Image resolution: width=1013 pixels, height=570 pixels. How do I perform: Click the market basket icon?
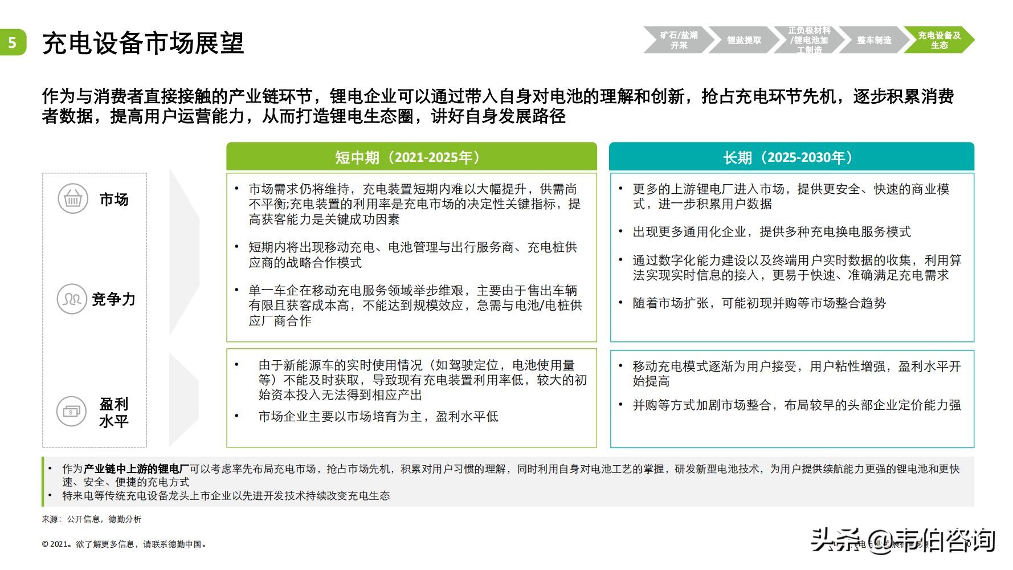click(x=73, y=199)
